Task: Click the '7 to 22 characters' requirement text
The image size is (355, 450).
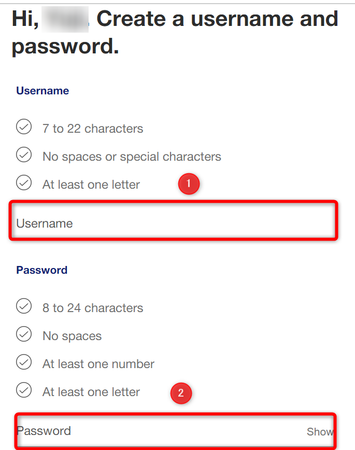Action: (x=93, y=129)
